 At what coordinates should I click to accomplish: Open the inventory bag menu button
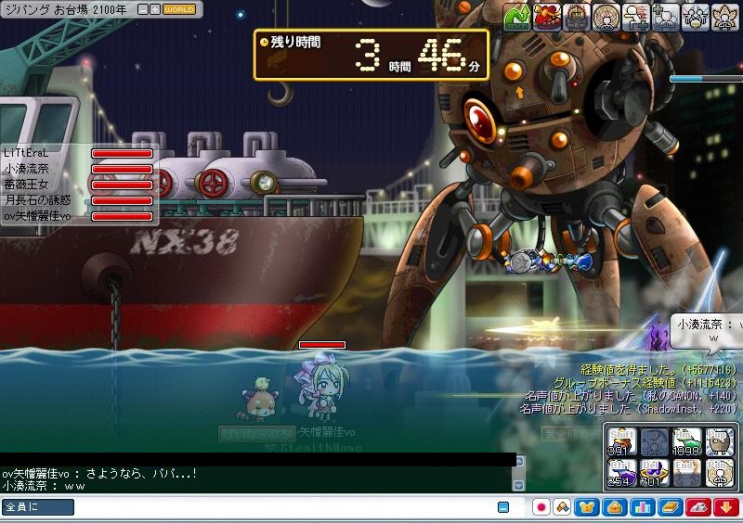tap(615, 507)
